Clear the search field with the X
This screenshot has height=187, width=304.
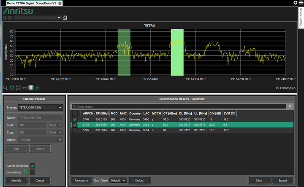pos(290,106)
